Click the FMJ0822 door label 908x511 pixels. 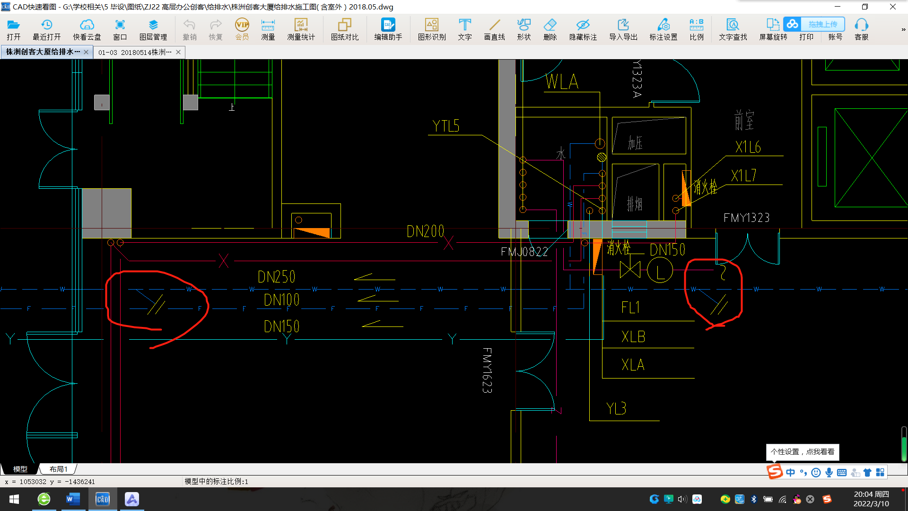[x=524, y=252]
